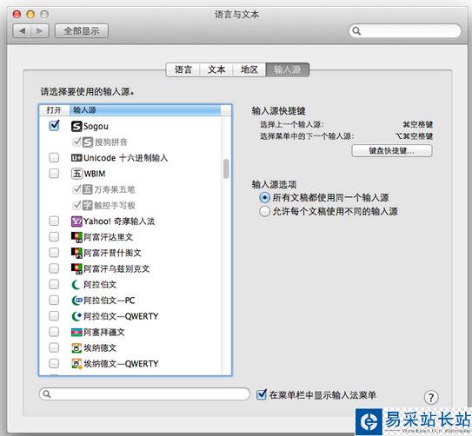Go forward with the right arrow button
472x436 pixels.
point(40,30)
